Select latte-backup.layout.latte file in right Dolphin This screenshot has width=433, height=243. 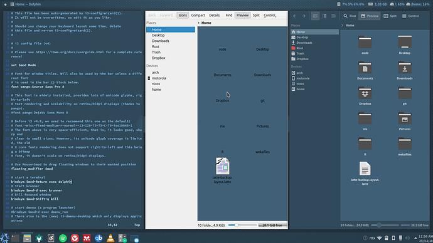(365, 173)
